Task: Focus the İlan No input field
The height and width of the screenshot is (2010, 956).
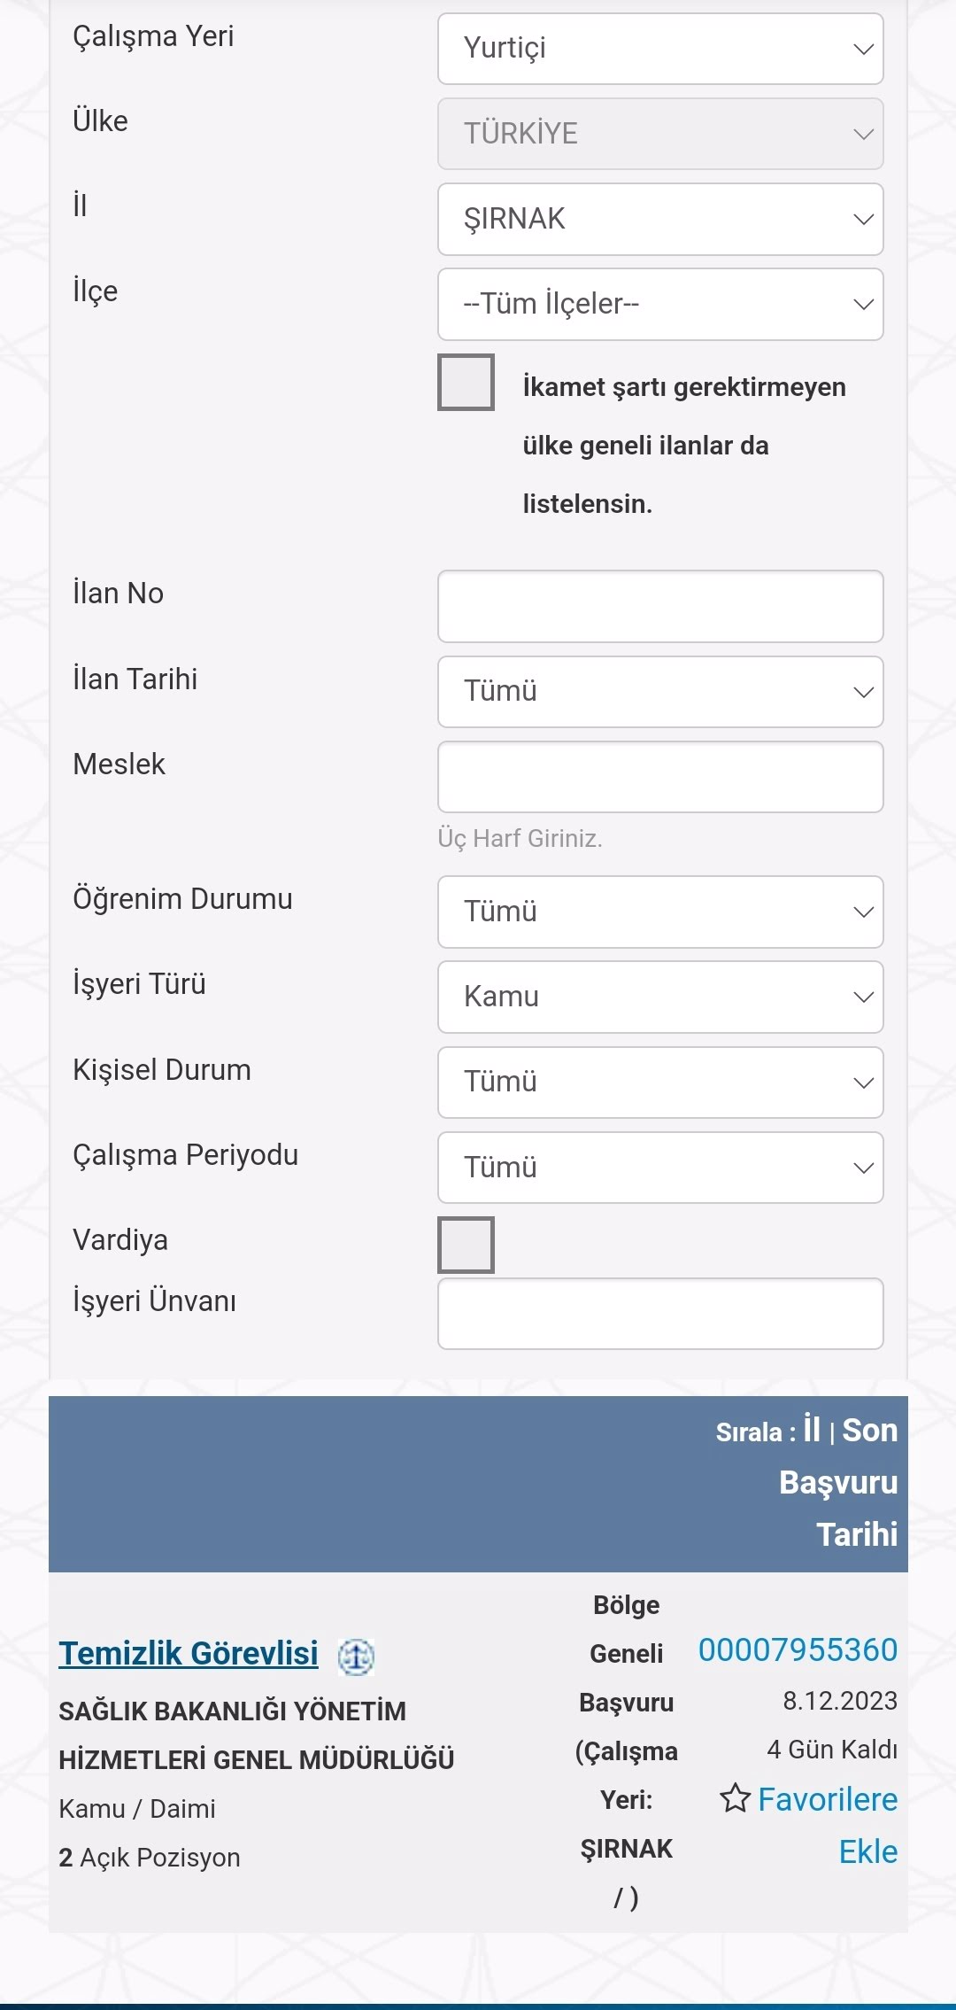Action: coord(660,606)
